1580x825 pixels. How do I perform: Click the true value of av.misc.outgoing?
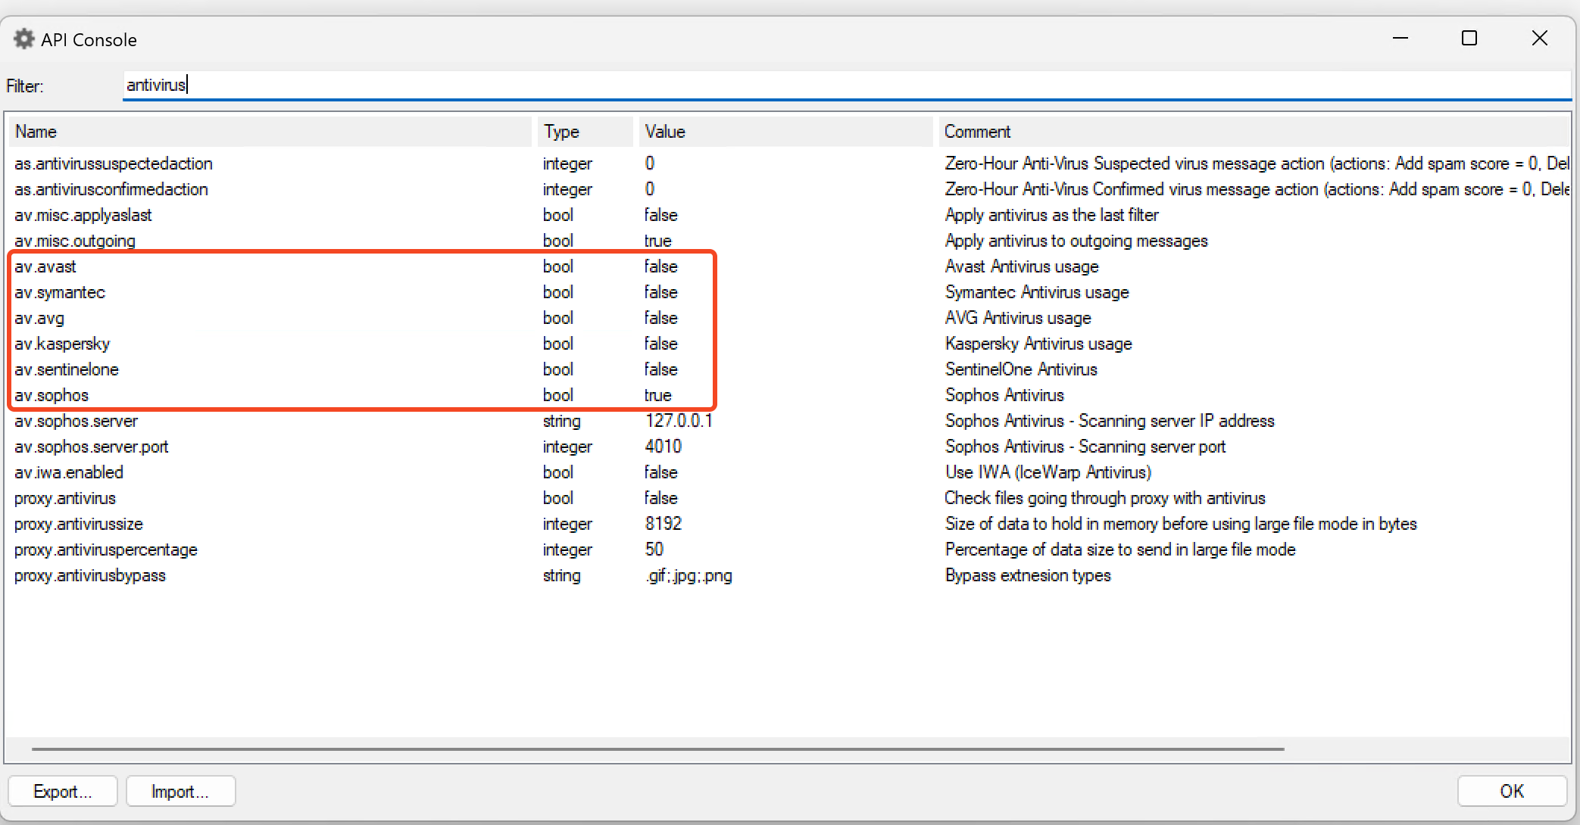click(658, 241)
